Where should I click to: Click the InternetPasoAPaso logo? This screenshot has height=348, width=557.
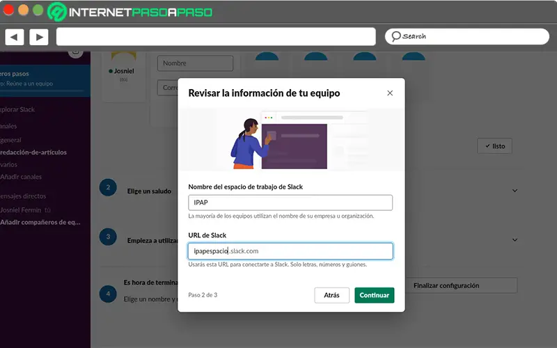(x=130, y=12)
